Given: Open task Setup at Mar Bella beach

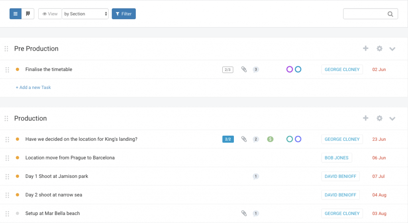Looking at the screenshot, I should [53, 213].
